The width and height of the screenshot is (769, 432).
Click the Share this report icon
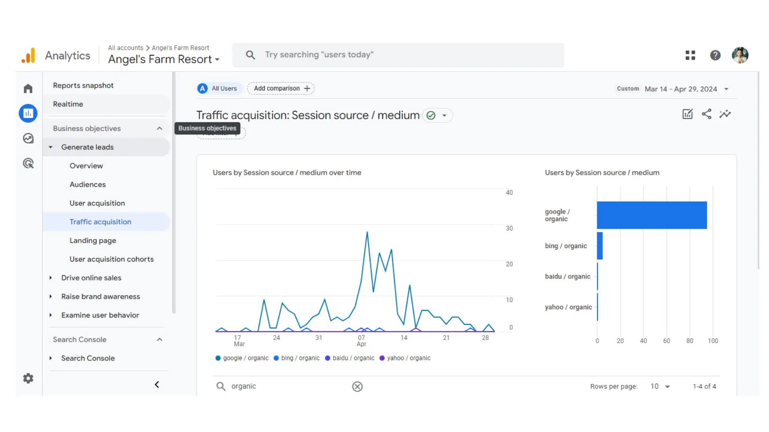click(x=707, y=114)
